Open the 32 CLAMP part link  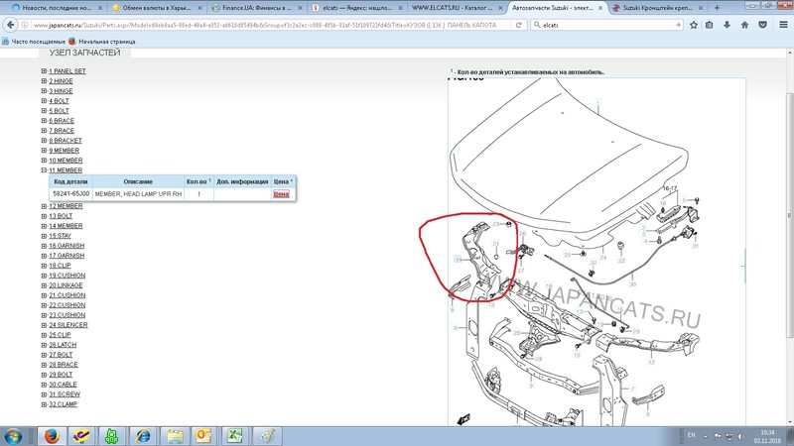[64, 404]
